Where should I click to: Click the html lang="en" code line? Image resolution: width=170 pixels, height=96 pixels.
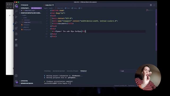click(x=58, y=13)
